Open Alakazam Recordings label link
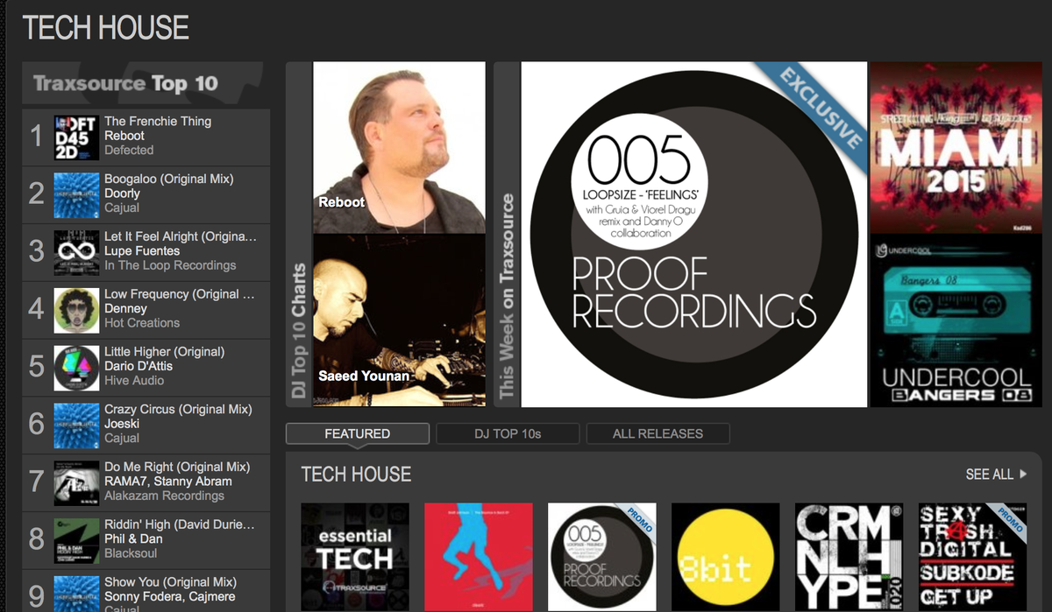The width and height of the screenshot is (1052, 612). 164,496
